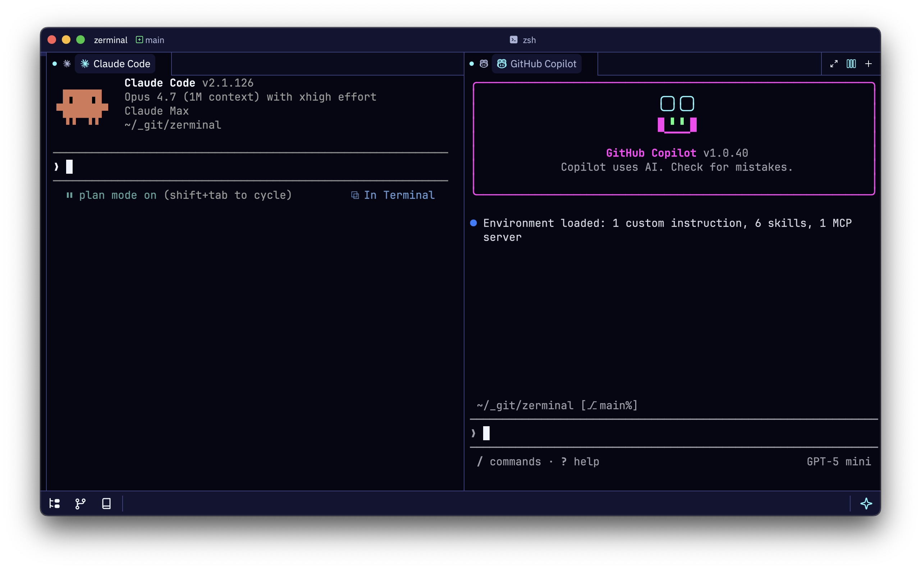Click plan mode on status text
This screenshot has height=569, width=921.
point(118,195)
